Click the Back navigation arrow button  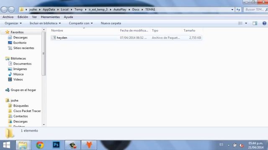click(x=4, y=10)
